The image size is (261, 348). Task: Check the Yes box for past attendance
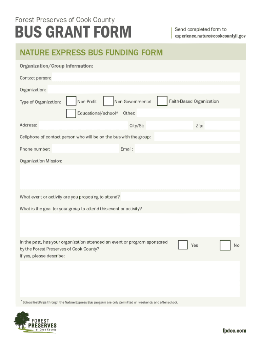click(183, 245)
